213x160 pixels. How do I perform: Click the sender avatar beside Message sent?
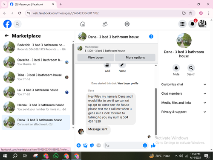81,131
